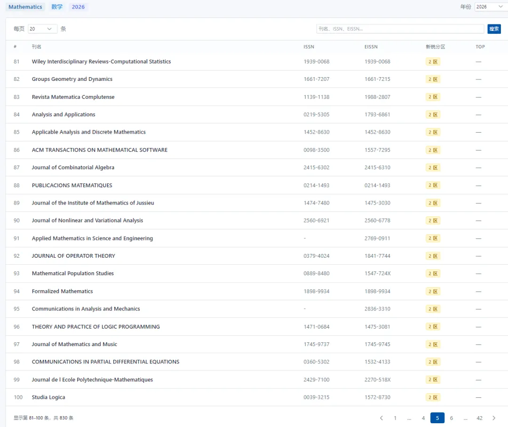
Task: Click the 2区 badge for Formalized Mathematics
Action: (x=433, y=291)
